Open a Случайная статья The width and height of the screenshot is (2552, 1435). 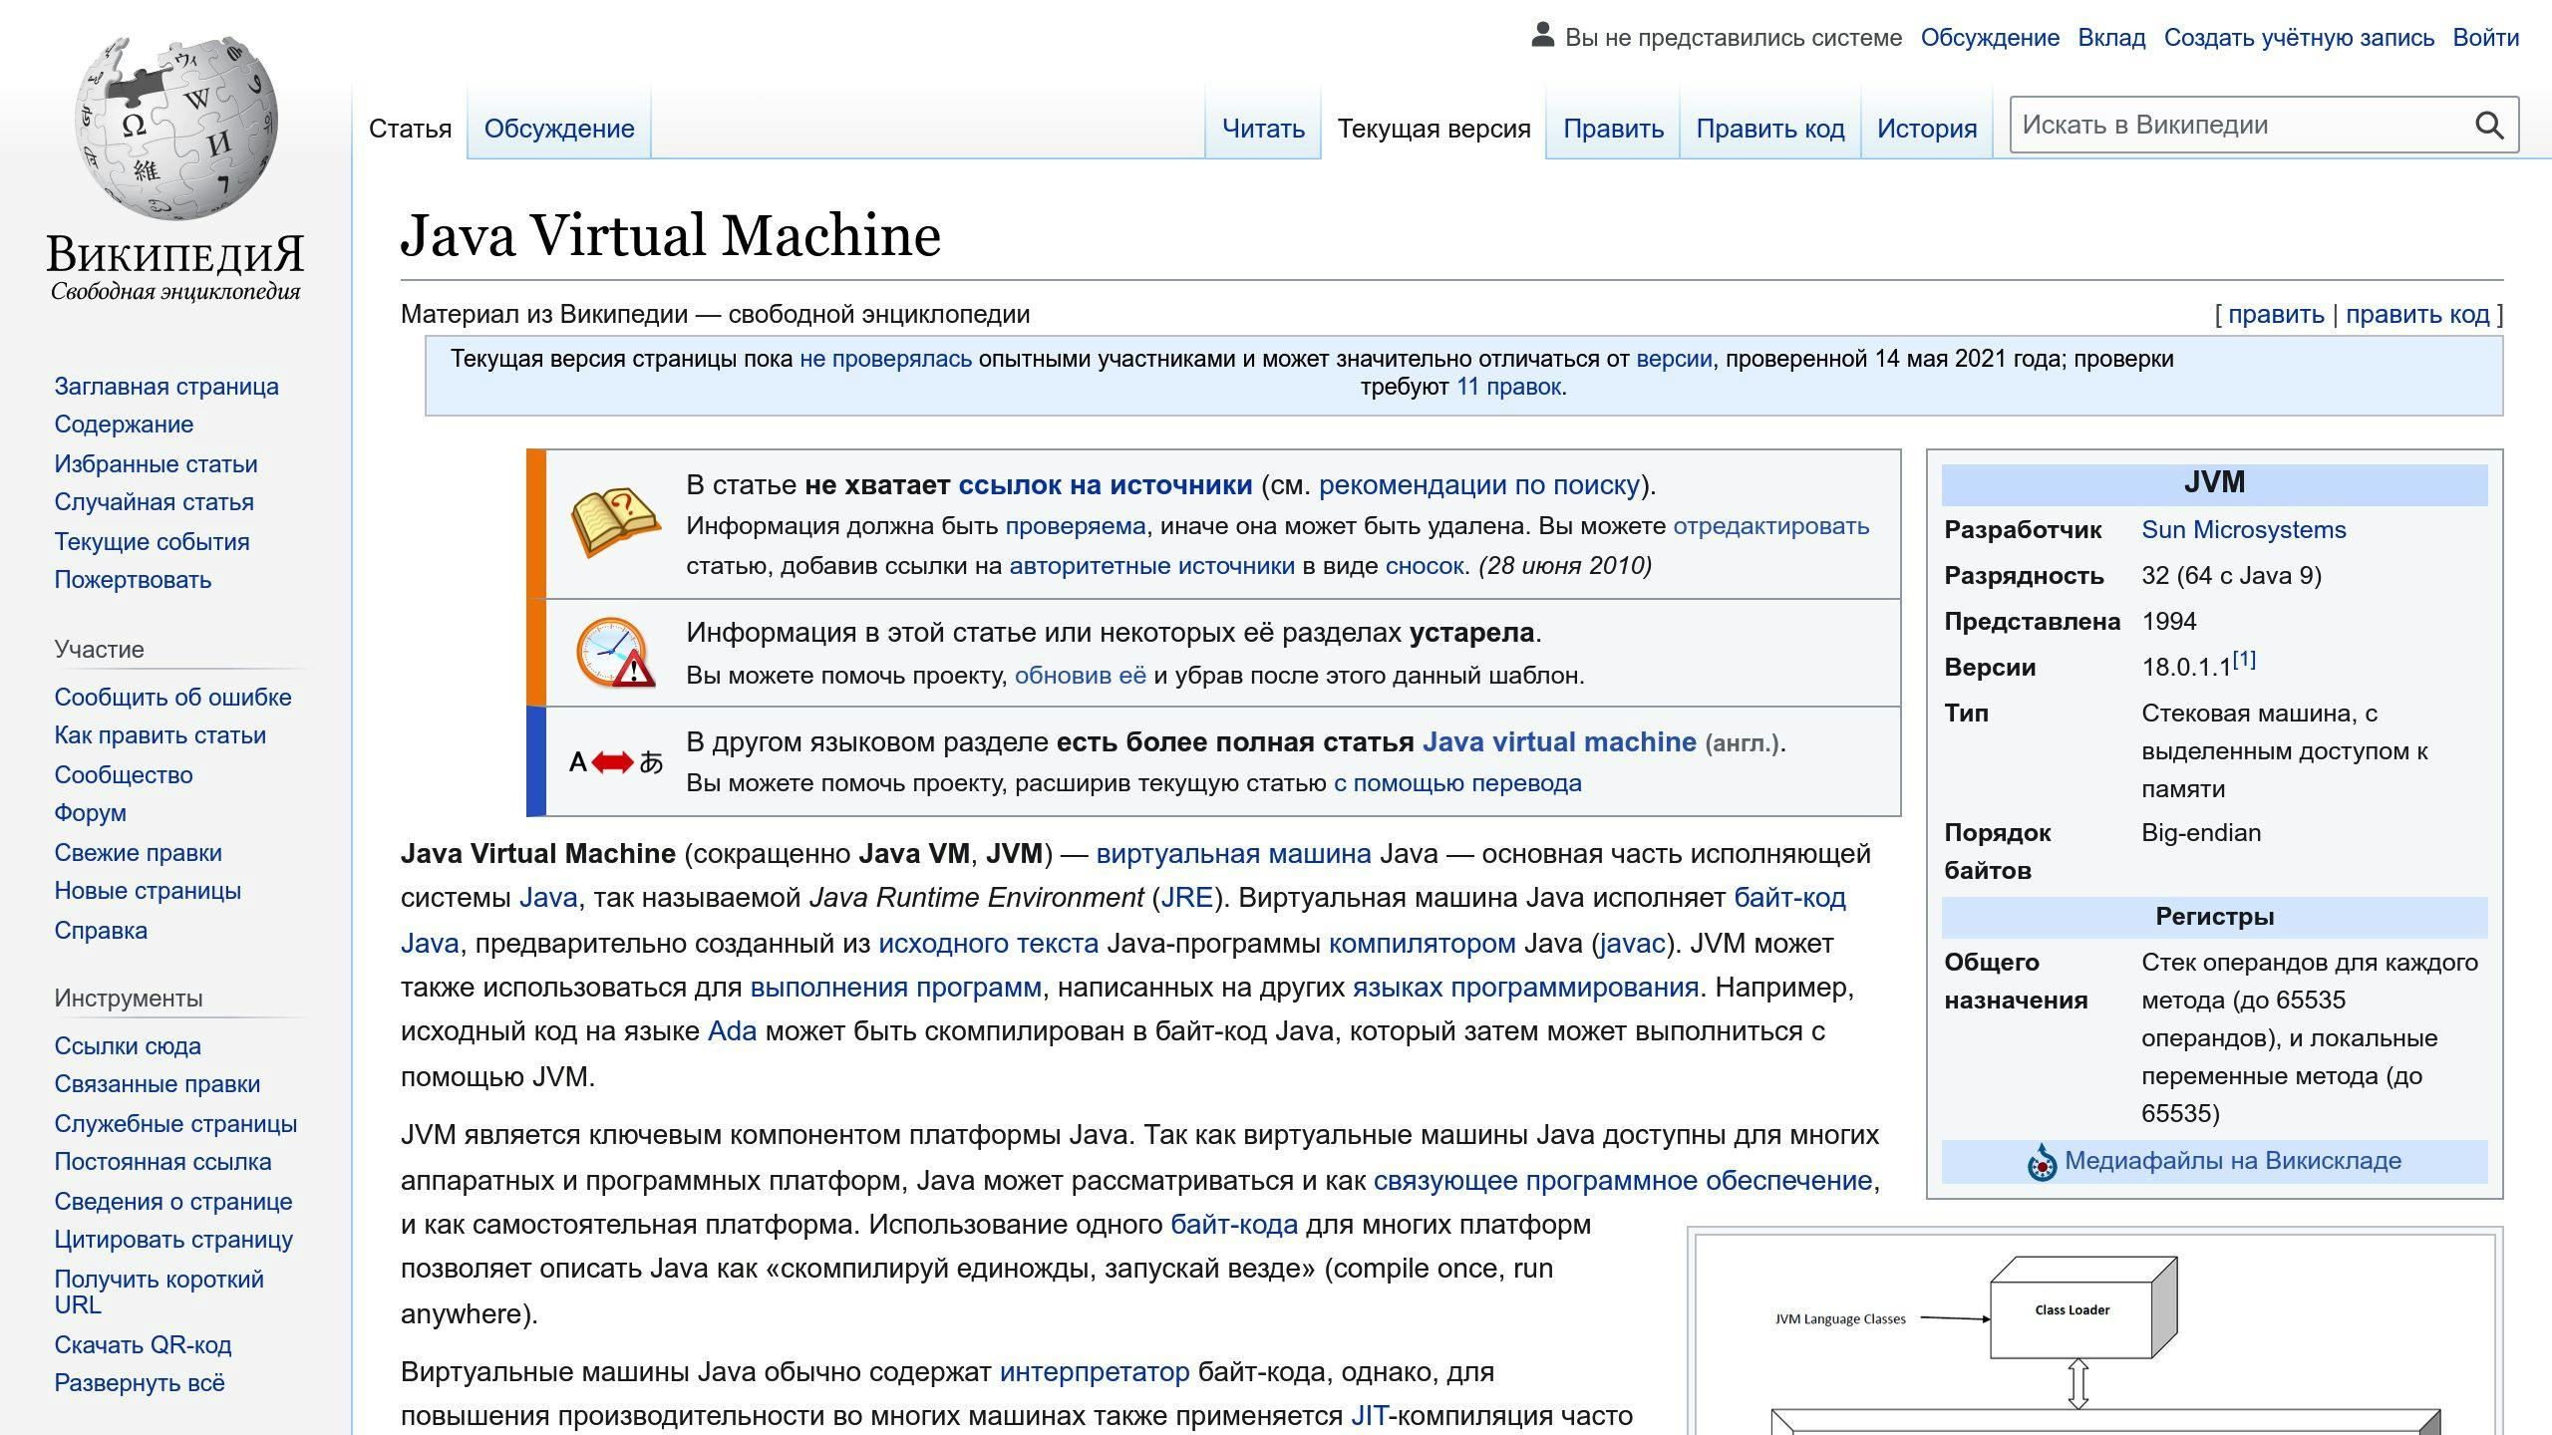pyautogui.click(x=154, y=502)
